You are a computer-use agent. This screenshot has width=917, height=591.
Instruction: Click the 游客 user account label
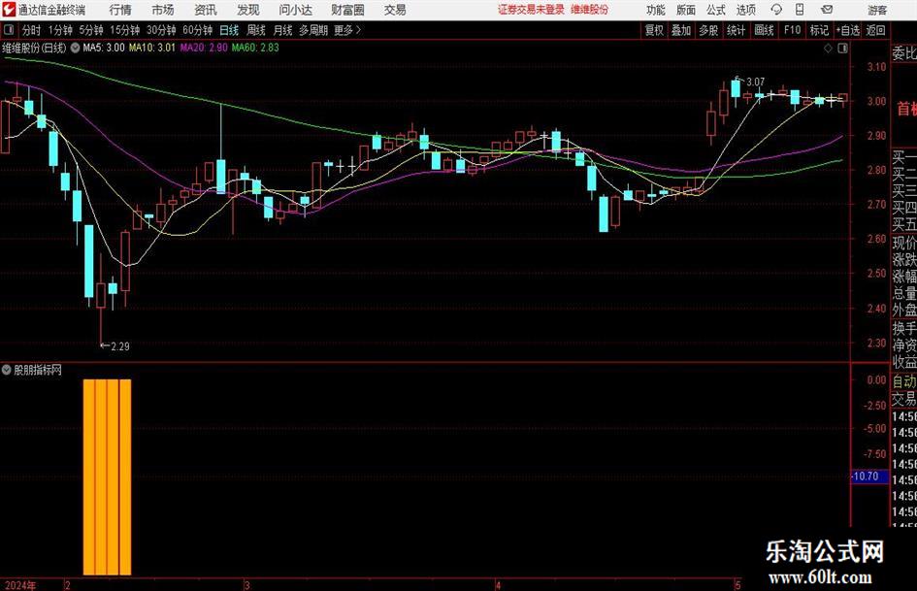(x=877, y=10)
